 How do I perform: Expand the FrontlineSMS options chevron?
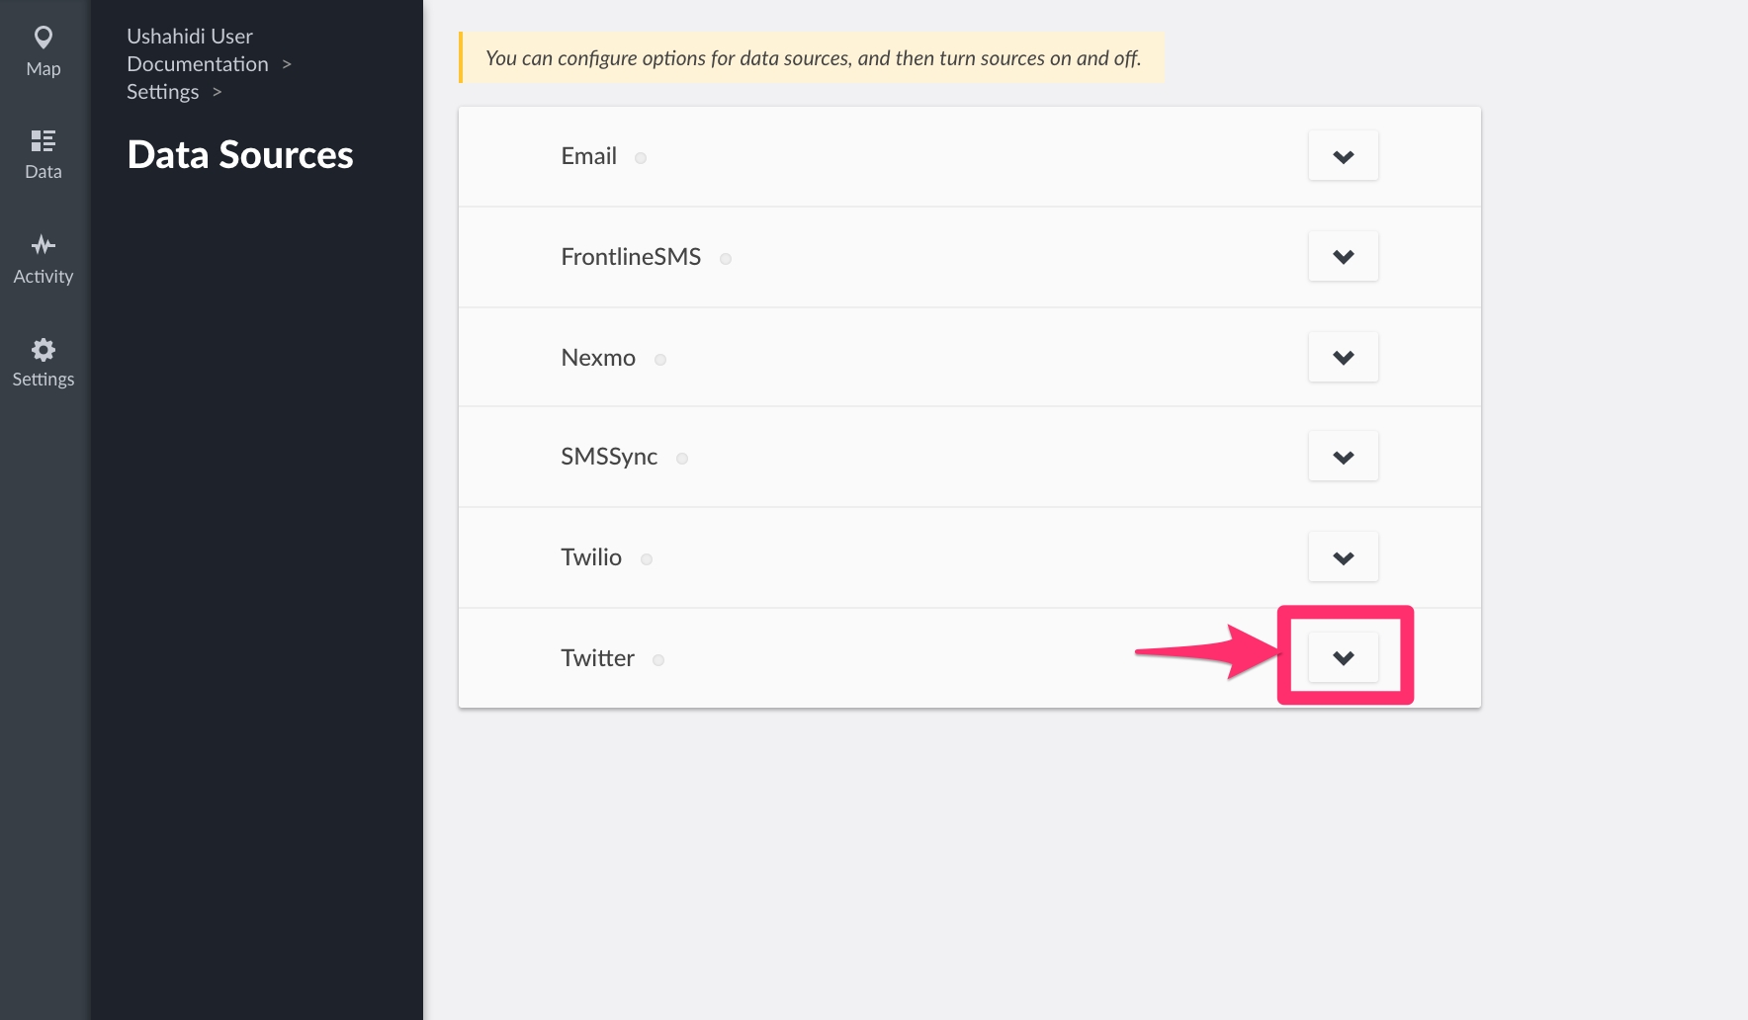coord(1343,257)
